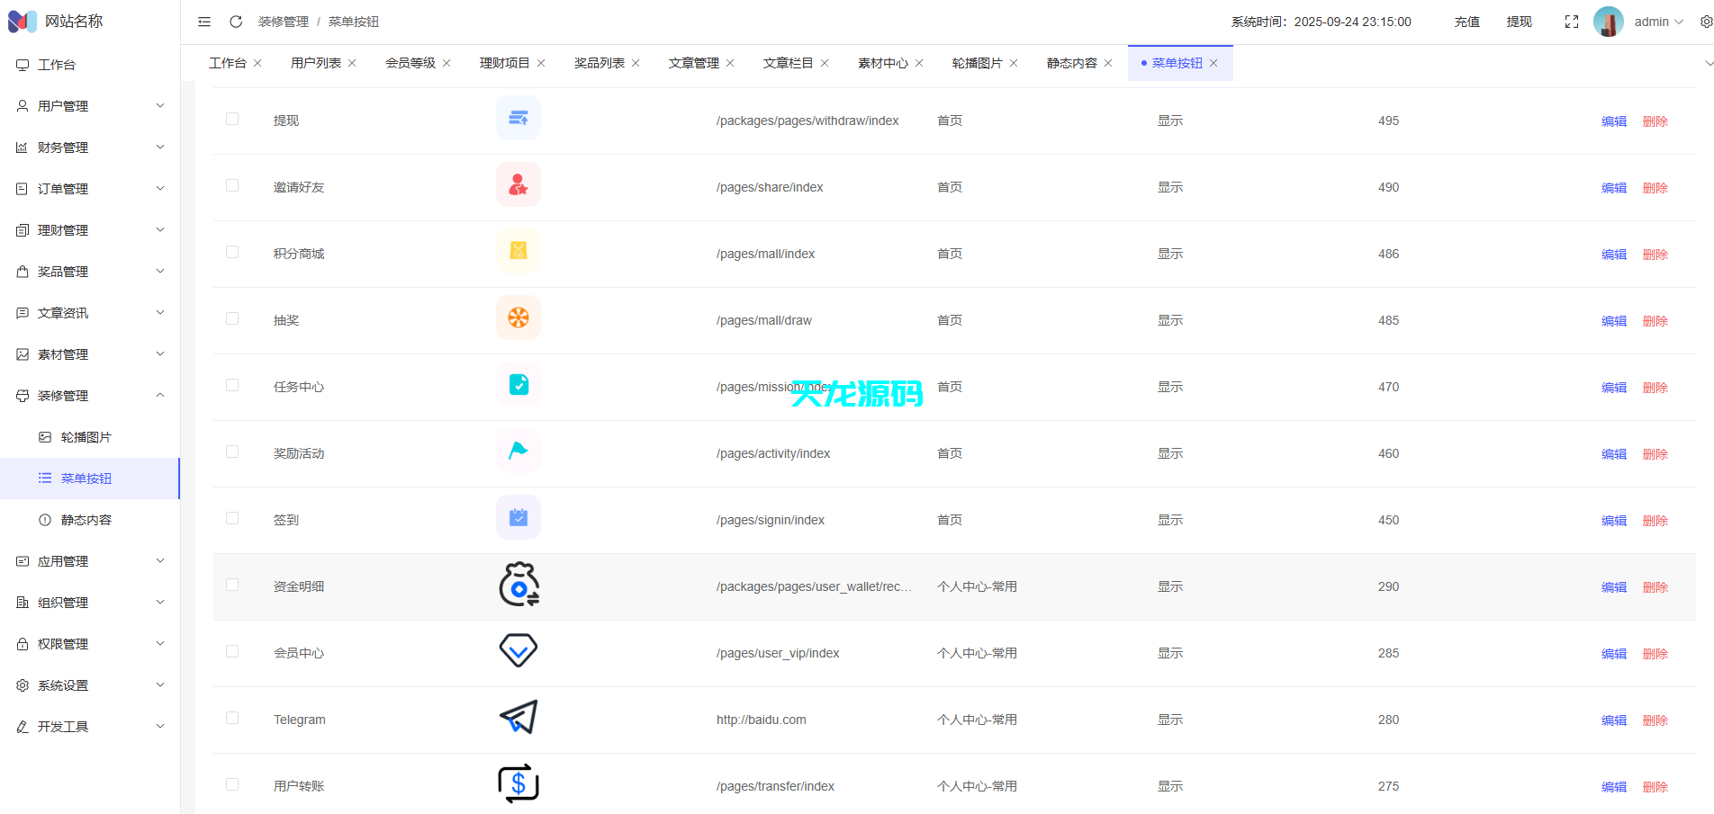
Task: Click the 签到 calendar check icon
Action: click(x=518, y=517)
